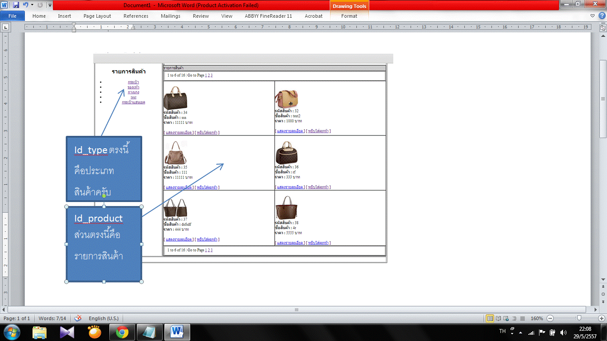Open the File tab
The image size is (607, 341).
(x=12, y=16)
